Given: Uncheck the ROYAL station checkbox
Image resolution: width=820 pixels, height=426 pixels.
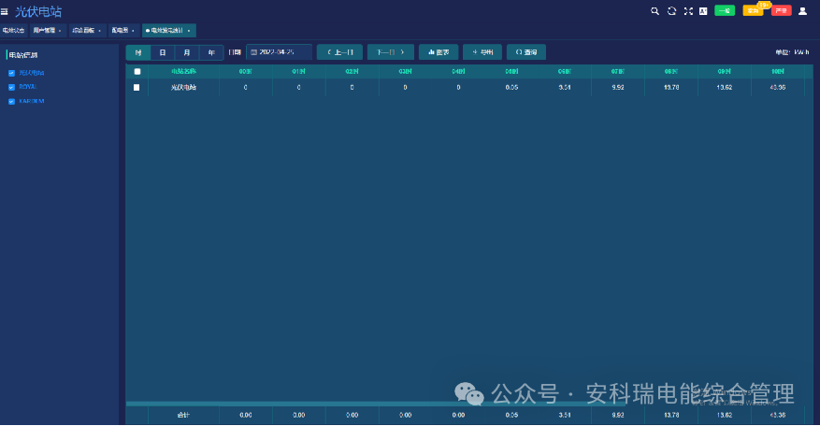Looking at the screenshot, I should (x=11, y=87).
